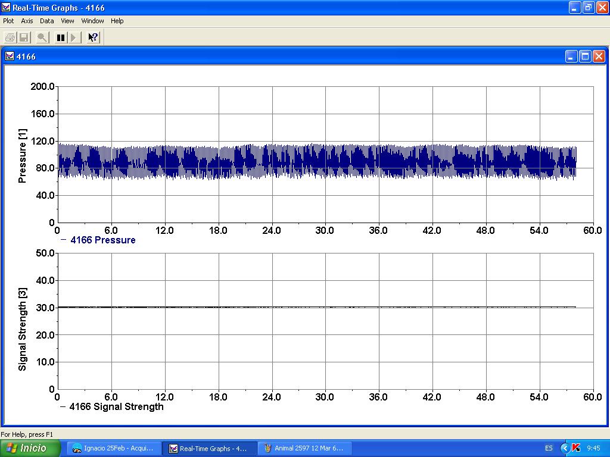Switch to Animal 2597 taskbar window
This screenshot has width=610, height=457.
click(x=304, y=448)
